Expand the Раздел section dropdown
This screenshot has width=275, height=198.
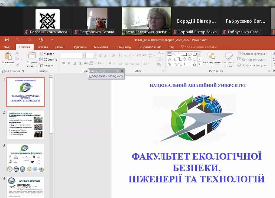tap(47, 65)
